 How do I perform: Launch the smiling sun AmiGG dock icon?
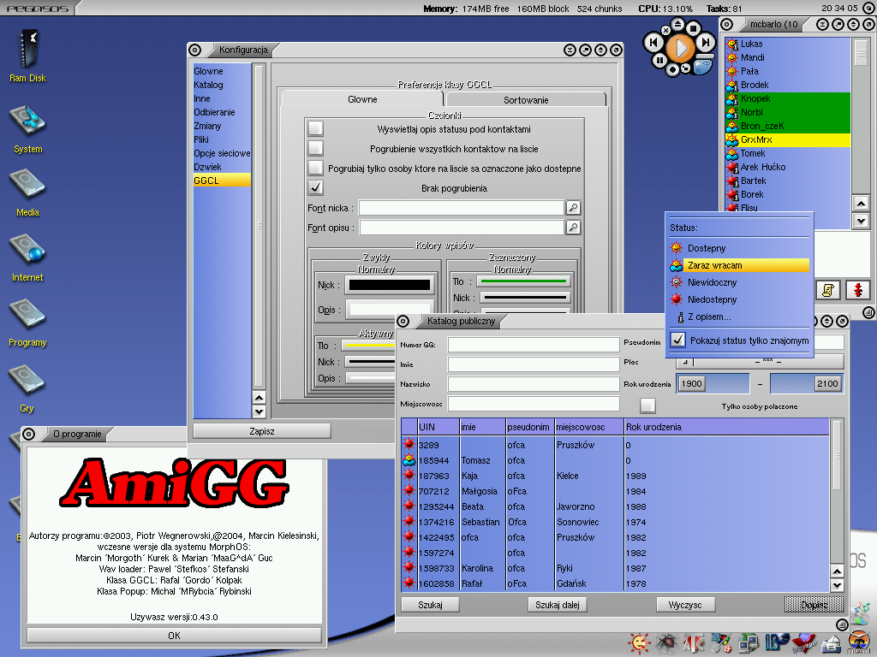point(640,643)
